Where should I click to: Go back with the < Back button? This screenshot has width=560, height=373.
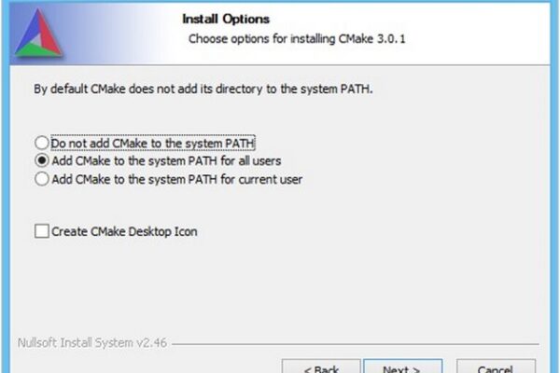[x=321, y=366]
